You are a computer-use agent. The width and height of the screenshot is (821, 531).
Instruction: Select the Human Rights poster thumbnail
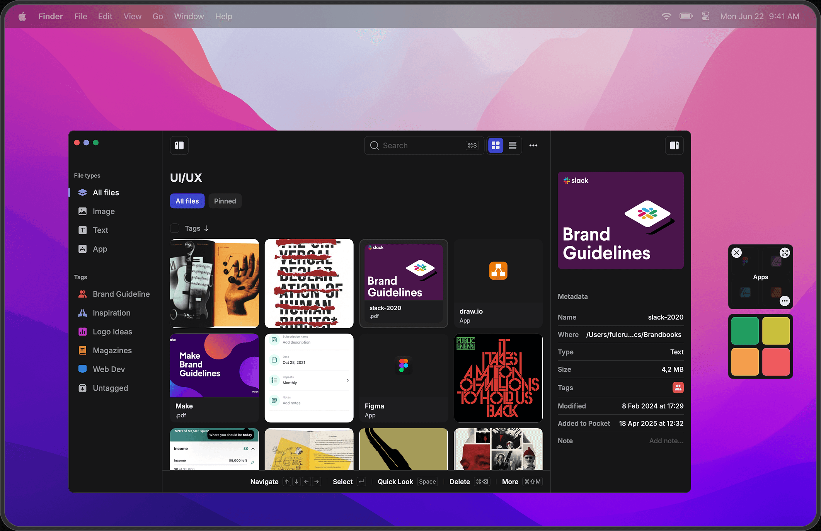(309, 283)
